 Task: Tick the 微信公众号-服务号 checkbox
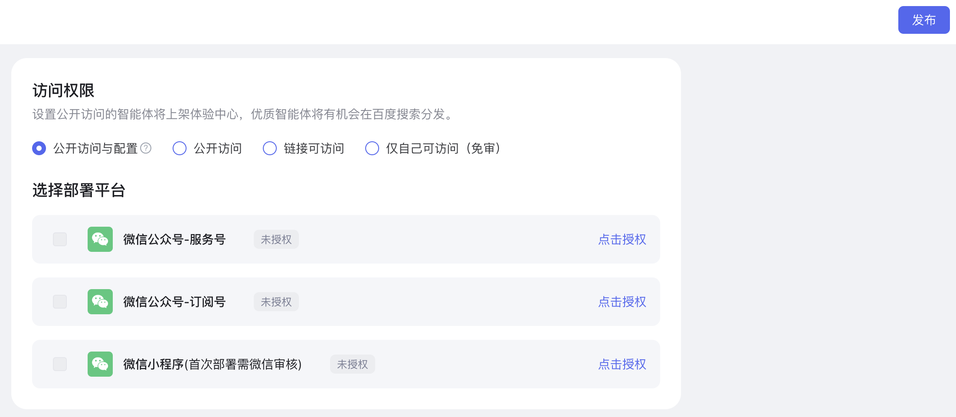(x=60, y=239)
